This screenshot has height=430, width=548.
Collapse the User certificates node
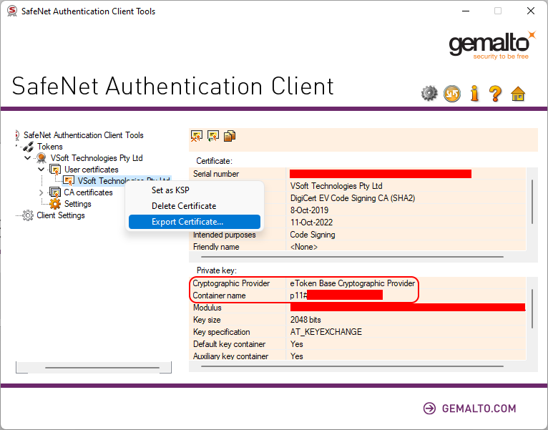click(41, 170)
